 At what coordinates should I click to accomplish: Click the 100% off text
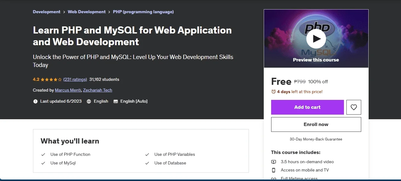click(318, 81)
